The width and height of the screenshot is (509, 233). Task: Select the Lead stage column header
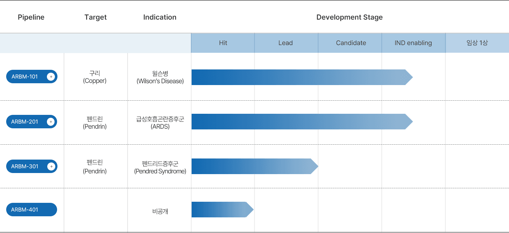[286, 43]
